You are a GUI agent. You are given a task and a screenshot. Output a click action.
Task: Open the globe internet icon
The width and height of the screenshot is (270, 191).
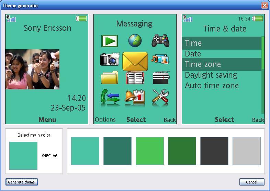pos(135,40)
